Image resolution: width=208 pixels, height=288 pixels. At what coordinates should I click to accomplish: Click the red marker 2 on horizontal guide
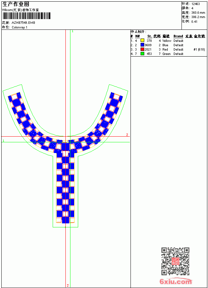click(x=127, y=135)
